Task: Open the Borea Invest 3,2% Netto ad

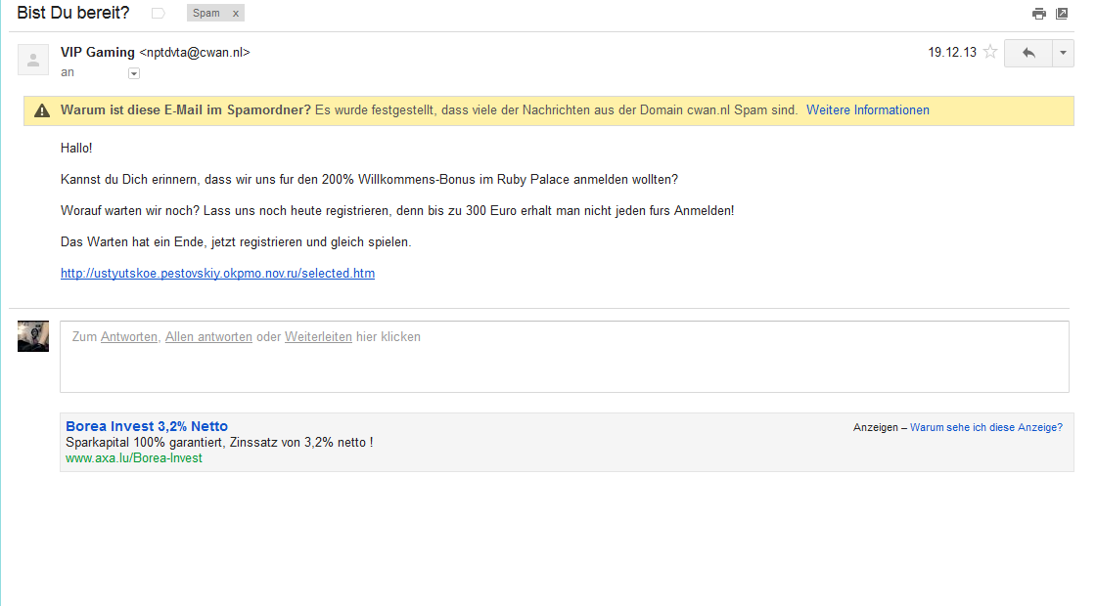Action: [x=147, y=426]
